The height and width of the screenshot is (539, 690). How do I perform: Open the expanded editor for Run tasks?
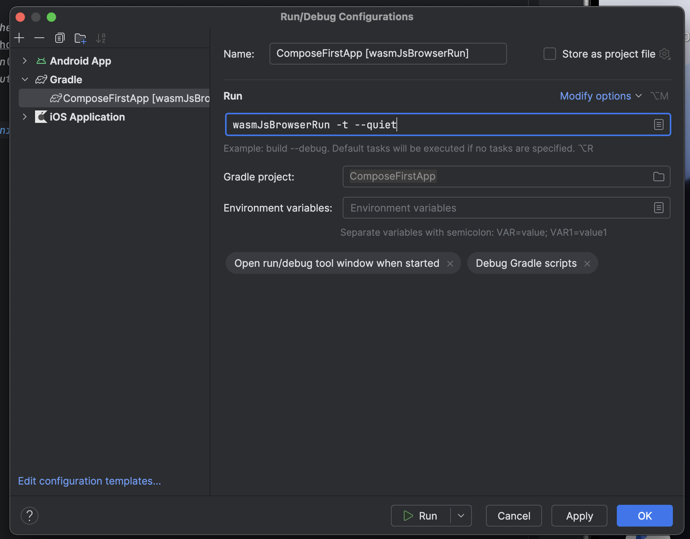[x=658, y=124]
